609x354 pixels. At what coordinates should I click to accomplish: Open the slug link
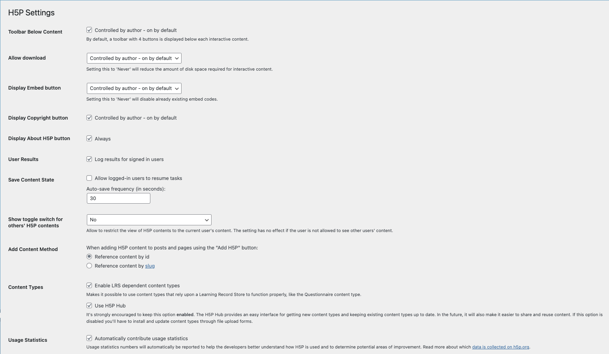150,266
